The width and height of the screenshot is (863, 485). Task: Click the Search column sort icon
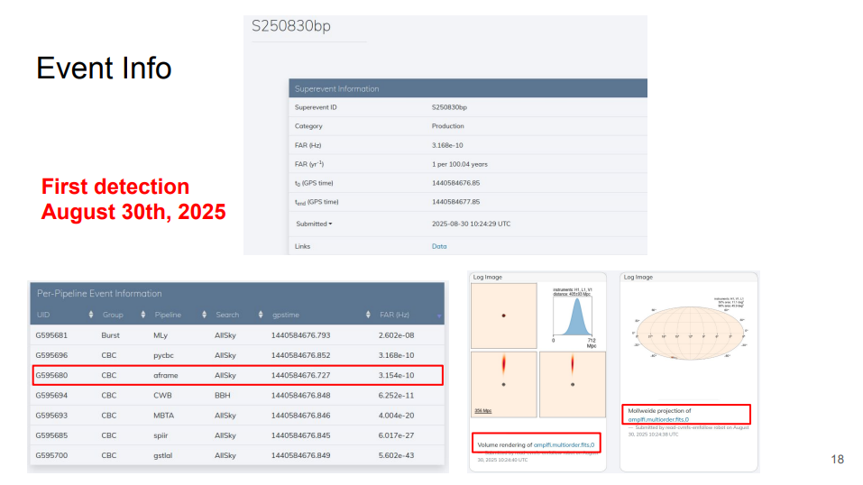261,315
